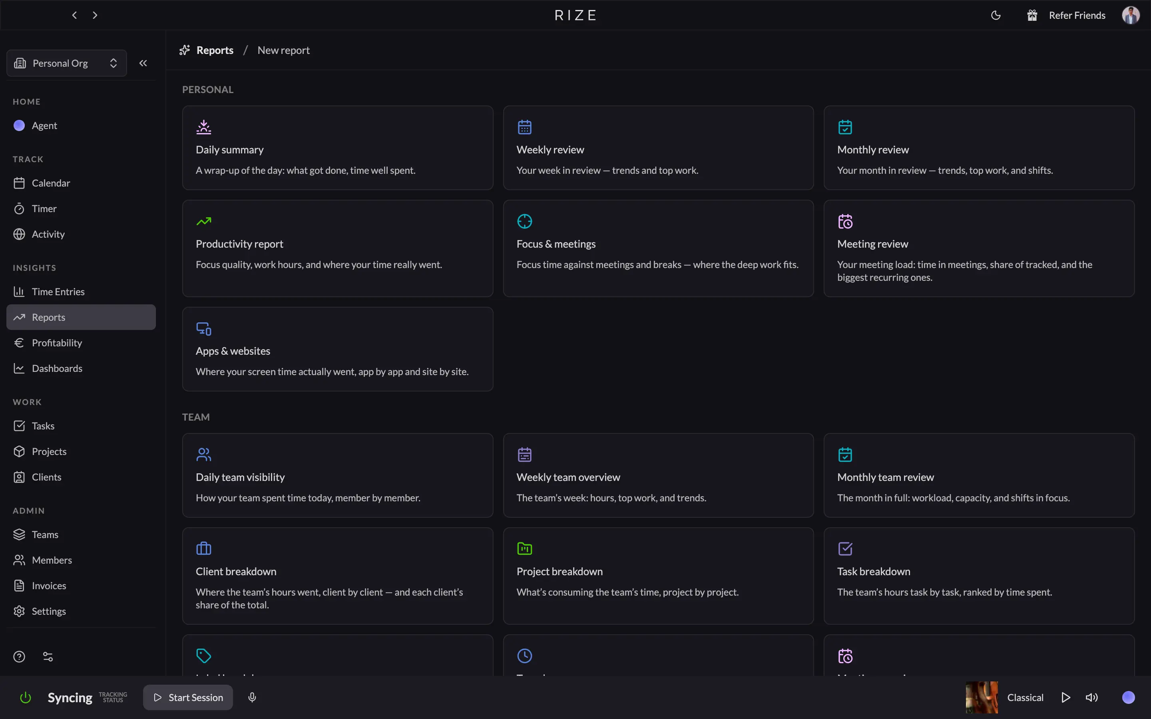Click the Task breakdown card title
The width and height of the screenshot is (1151, 719).
pos(874,572)
